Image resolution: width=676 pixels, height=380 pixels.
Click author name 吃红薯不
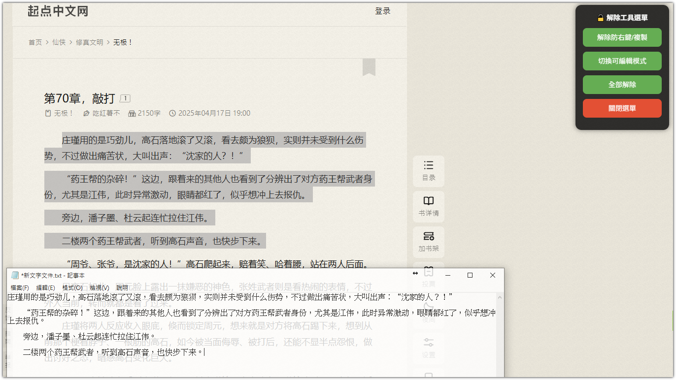(x=101, y=113)
